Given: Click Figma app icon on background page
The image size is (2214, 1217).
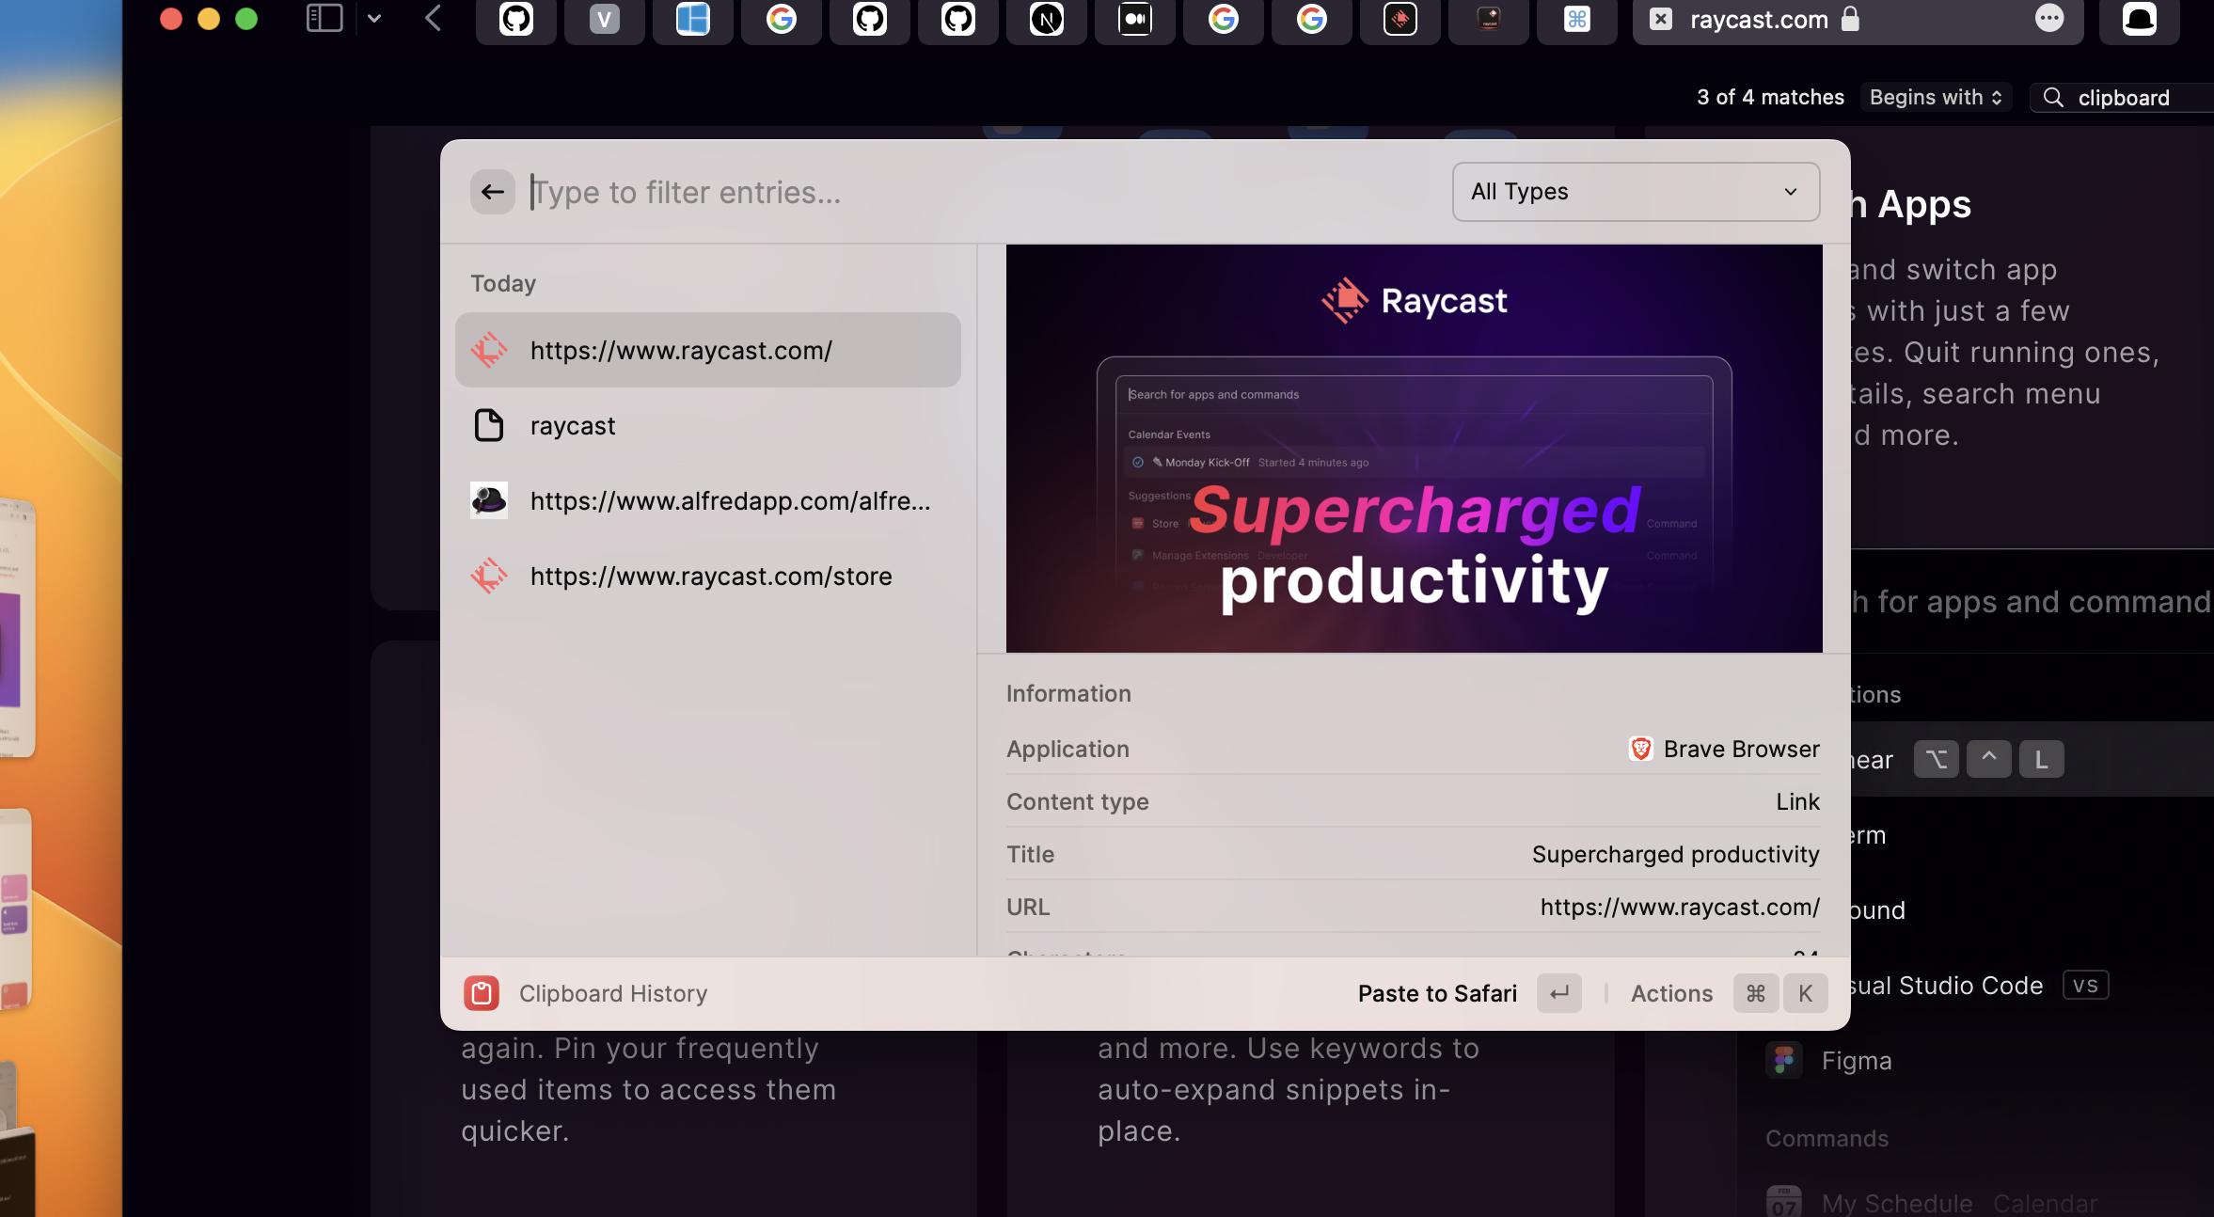Looking at the screenshot, I should 1783,1061.
